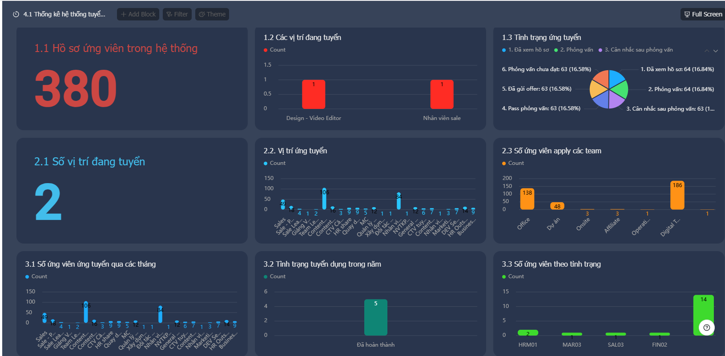Click the title "2.1 Số vị trí đang tuyển"
The image size is (725, 356).
[x=90, y=162]
